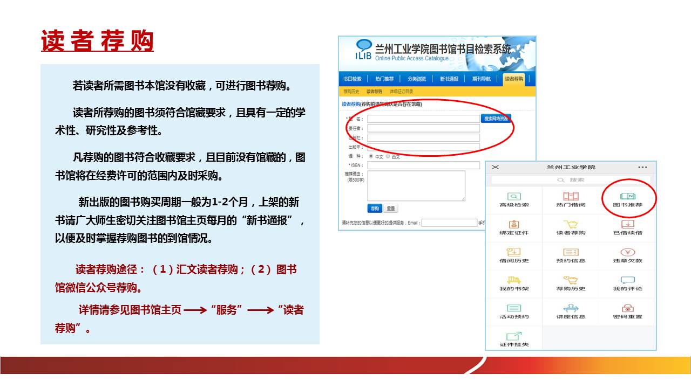Open the 违章欠款 fines icon
Viewport: 691px width, 388px height.
pos(627,253)
